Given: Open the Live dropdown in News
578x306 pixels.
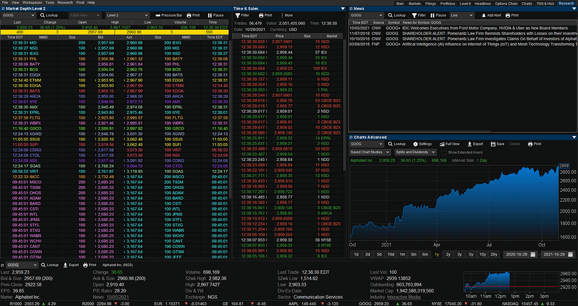Looking at the screenshot, I should tap(462, 15).
